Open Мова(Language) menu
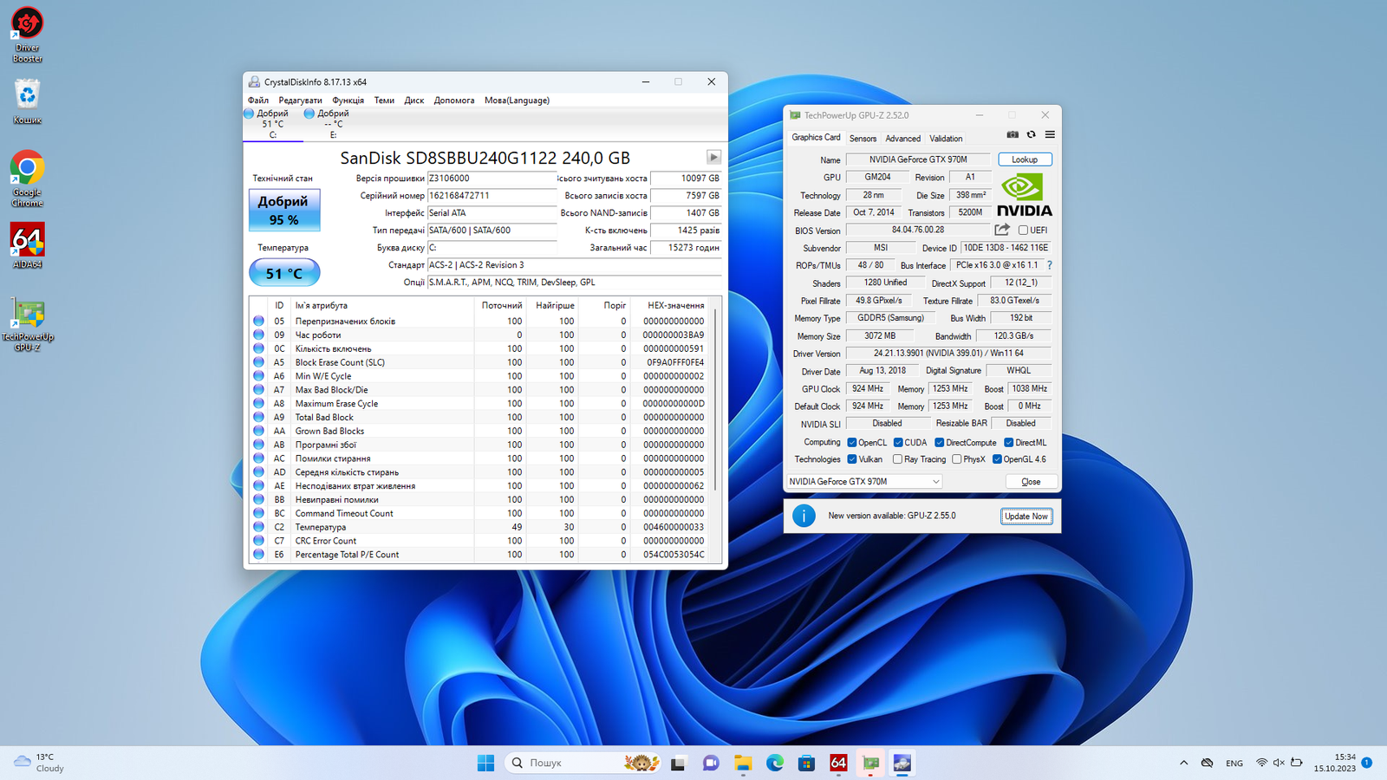The width and height of the screenshot is (1387, 780). point(517,101)
